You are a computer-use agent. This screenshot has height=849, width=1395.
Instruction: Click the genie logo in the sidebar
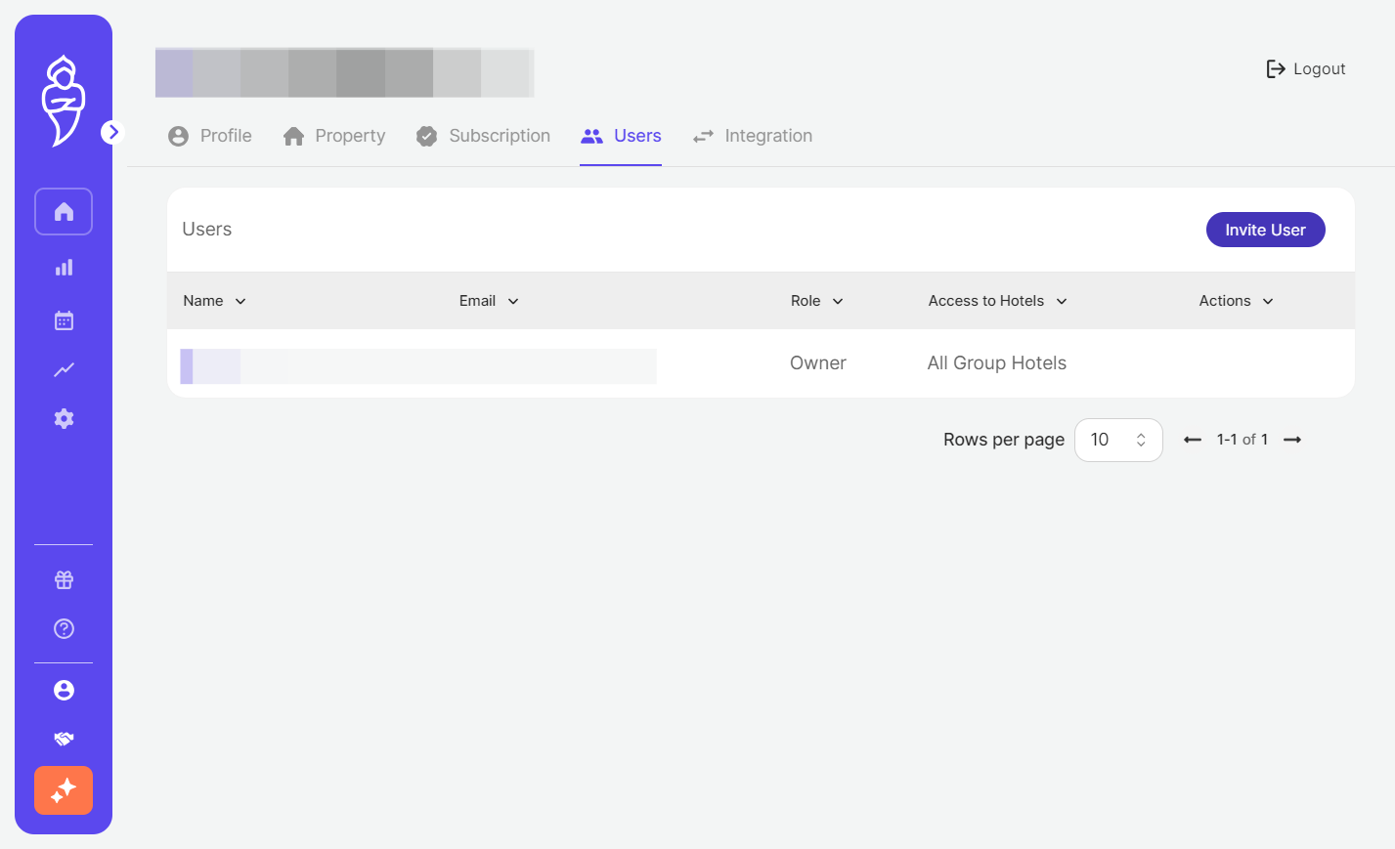point(64,101)
